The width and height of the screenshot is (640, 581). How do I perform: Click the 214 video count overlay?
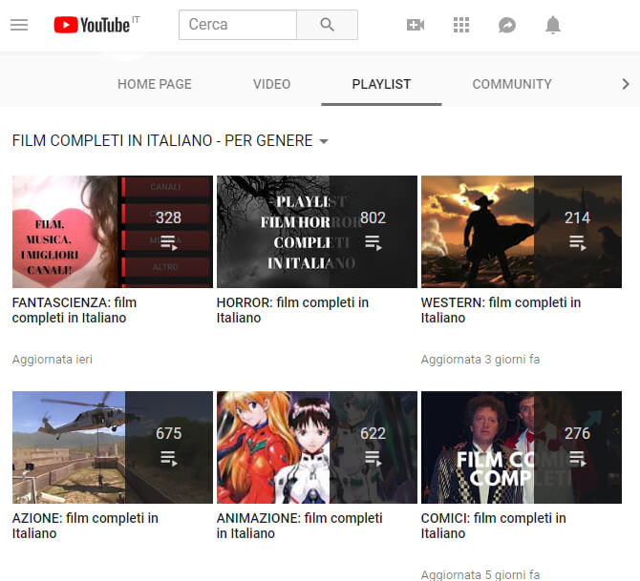pyautogui.click(x=578, y=218)
